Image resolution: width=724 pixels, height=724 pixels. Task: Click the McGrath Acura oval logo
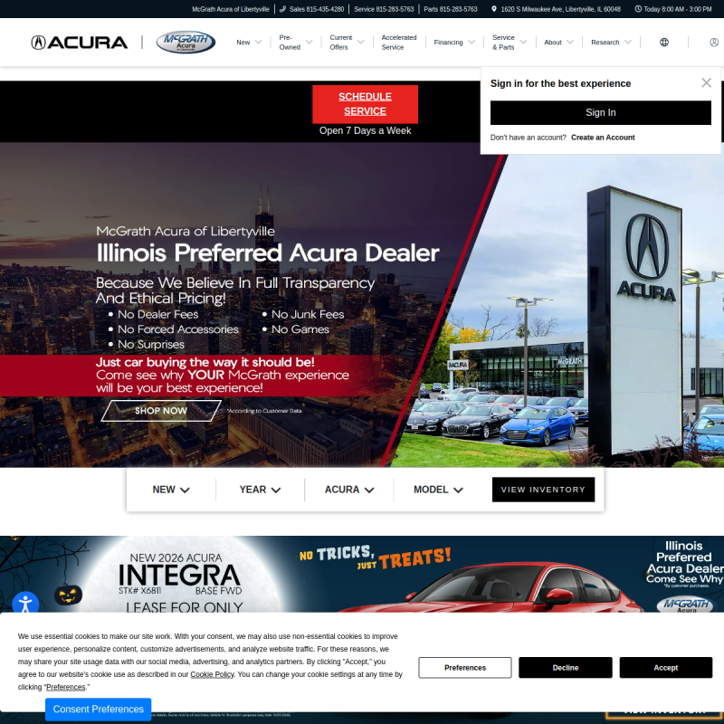[186, 42]
